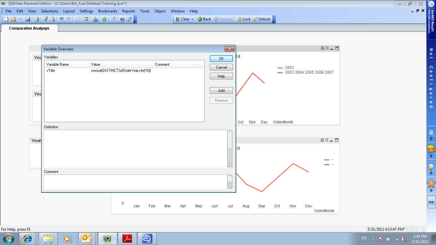Click Cancel in Variable Overview

pyautogui.click(x=221, y=67)
